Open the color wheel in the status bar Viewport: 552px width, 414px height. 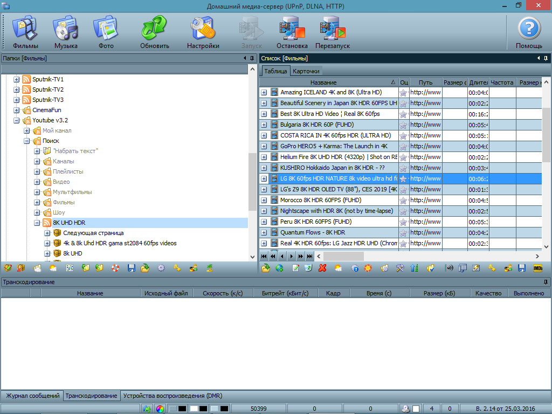(160, 409)
